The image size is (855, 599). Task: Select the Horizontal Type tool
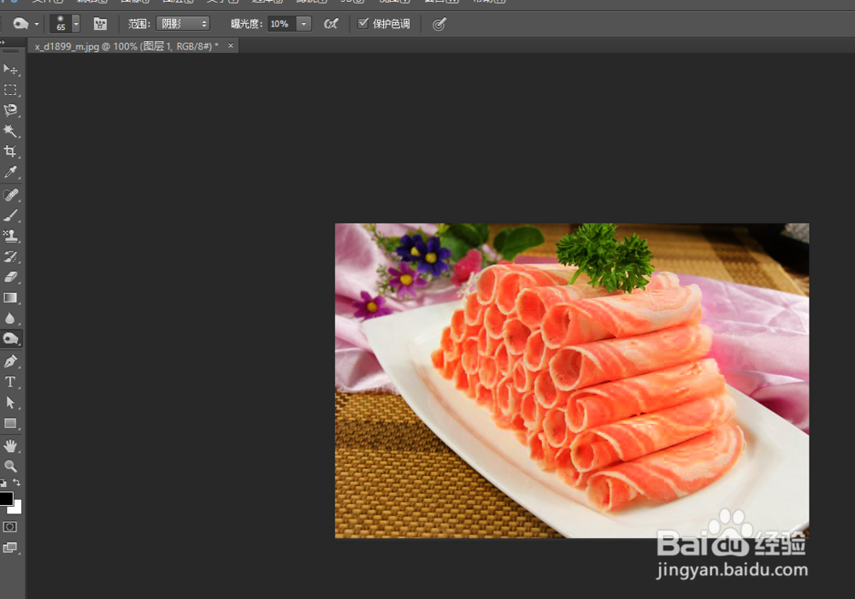click(x=10, y=382)
